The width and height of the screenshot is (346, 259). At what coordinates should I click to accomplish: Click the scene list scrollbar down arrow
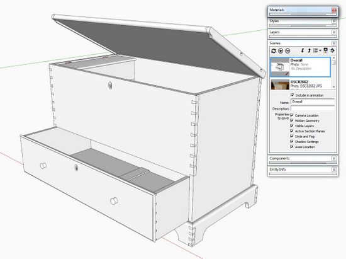tap(333, 87)
